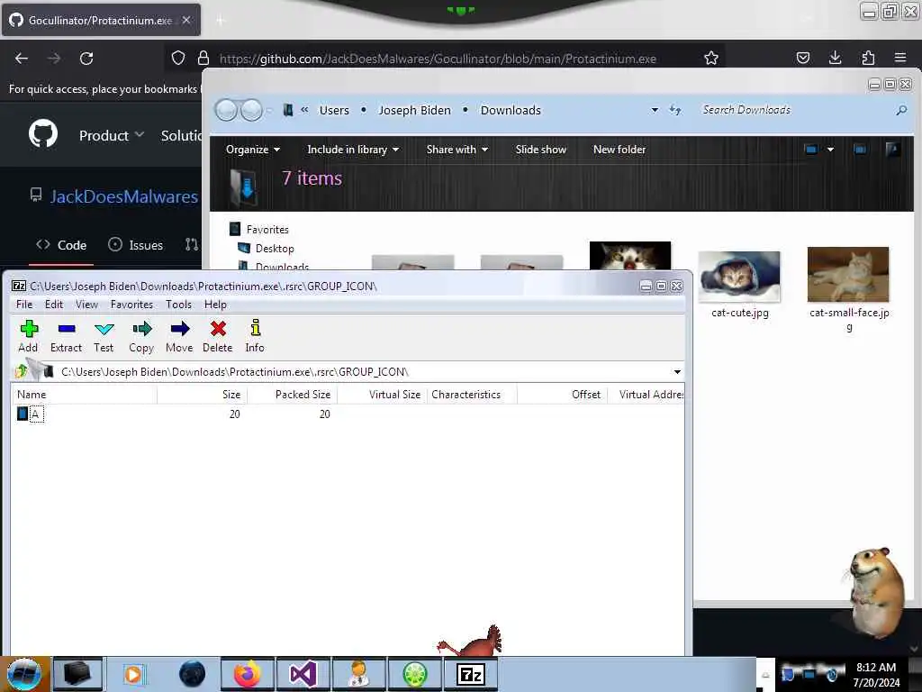Open the Favorites menu in 7-Zip
This screenshot has width=922, height=692.
pos(131,305)
